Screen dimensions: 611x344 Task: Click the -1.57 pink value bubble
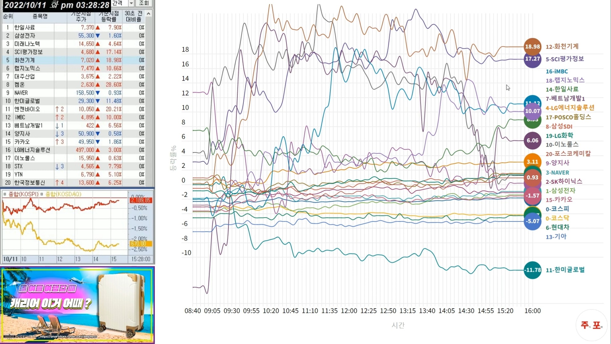point(532,196)
